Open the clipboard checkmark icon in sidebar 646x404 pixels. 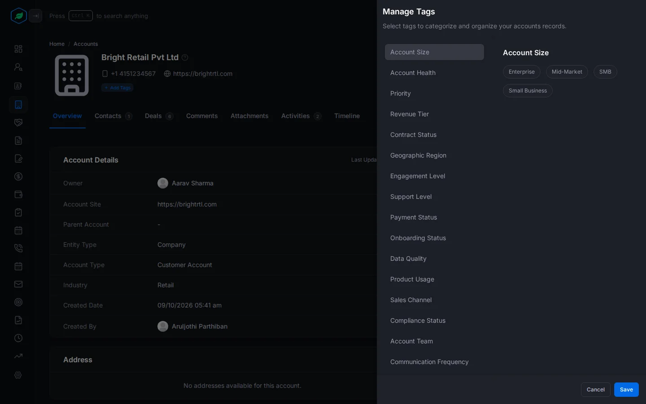point(18,212)
